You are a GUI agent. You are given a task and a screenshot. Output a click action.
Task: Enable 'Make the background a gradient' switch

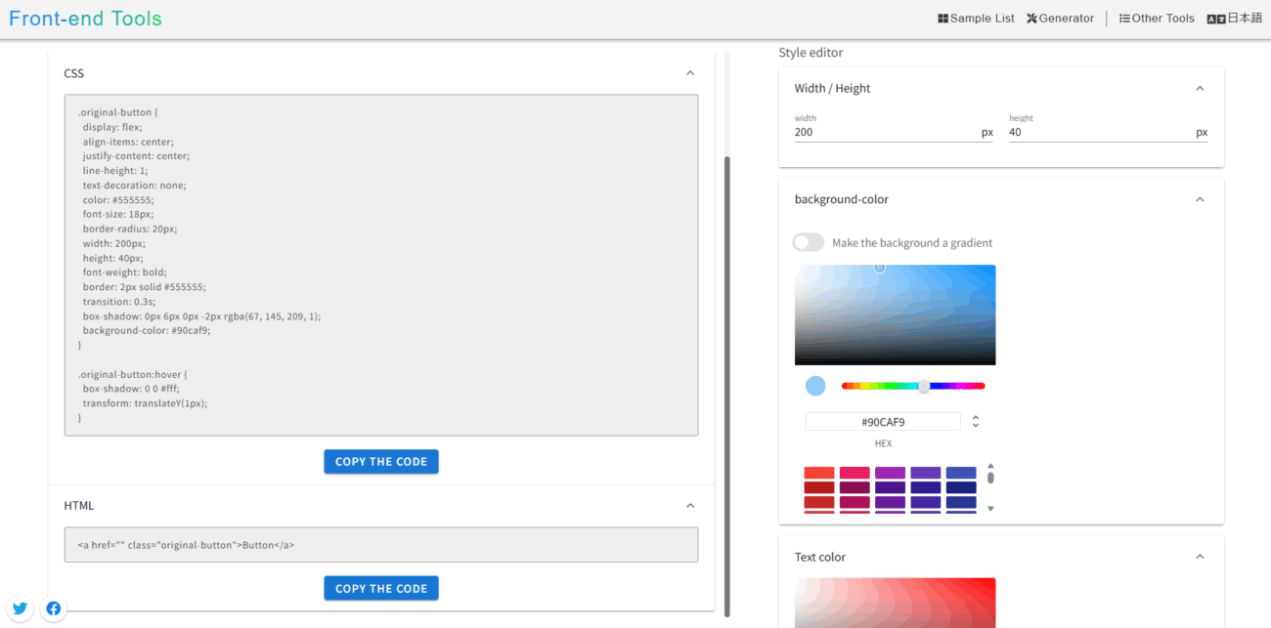(809, 242)
